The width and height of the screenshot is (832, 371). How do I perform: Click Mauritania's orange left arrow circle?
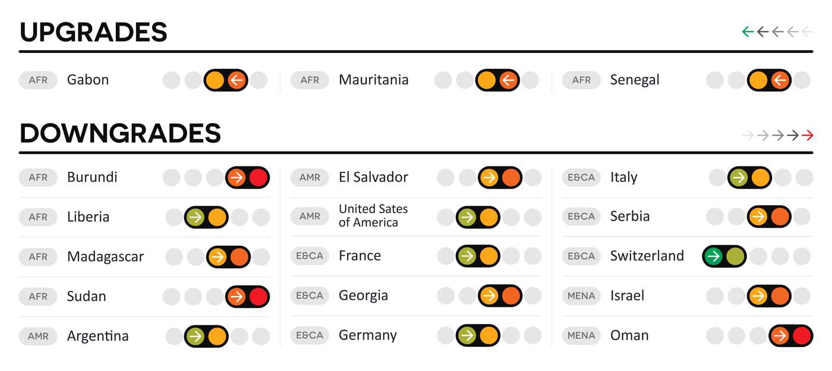coord(508,80)
